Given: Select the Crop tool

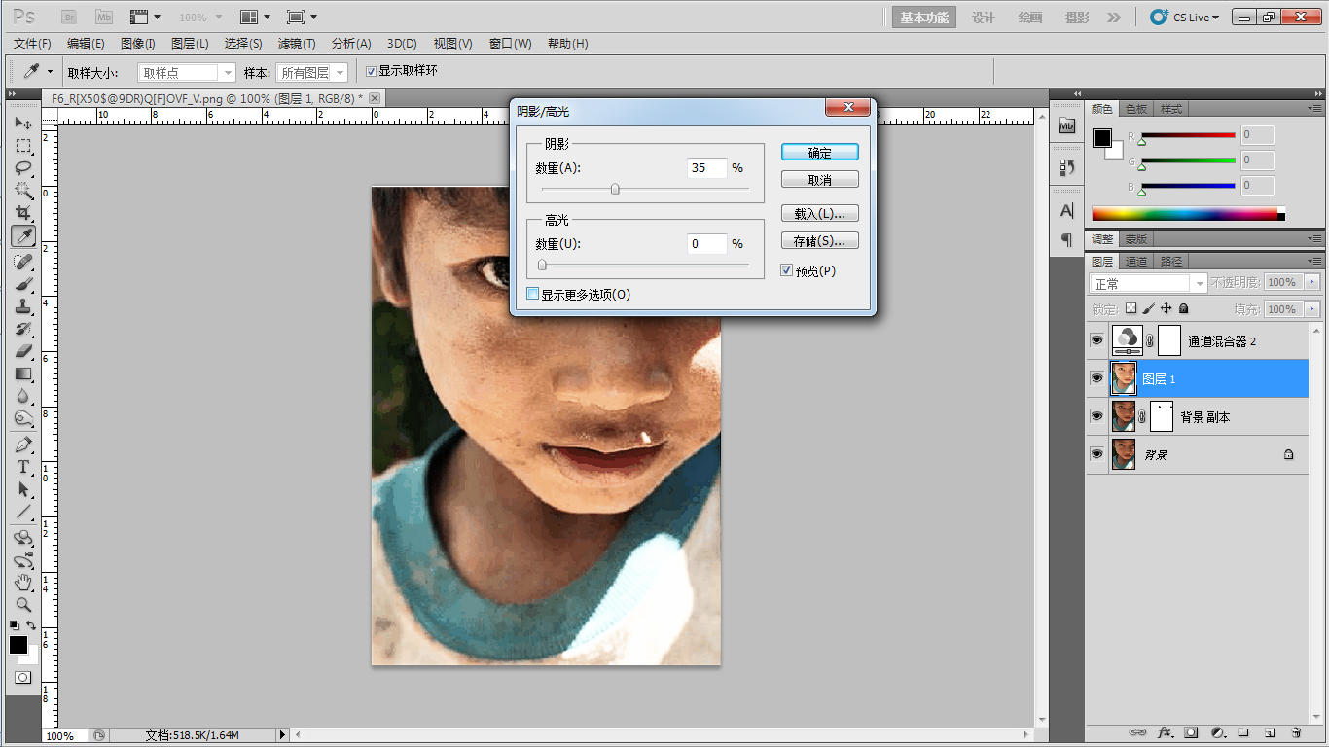Looking at the screenshot, I should tap(23, 213).
